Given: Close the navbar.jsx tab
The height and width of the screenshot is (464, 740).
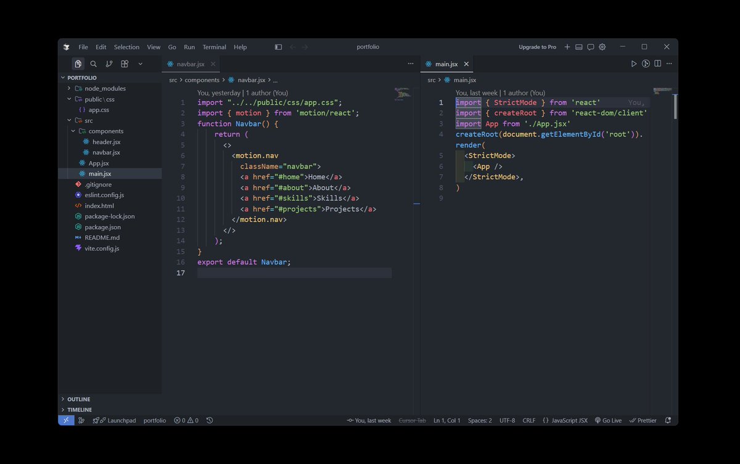Looking at the screenshot, I should point(213,64).
